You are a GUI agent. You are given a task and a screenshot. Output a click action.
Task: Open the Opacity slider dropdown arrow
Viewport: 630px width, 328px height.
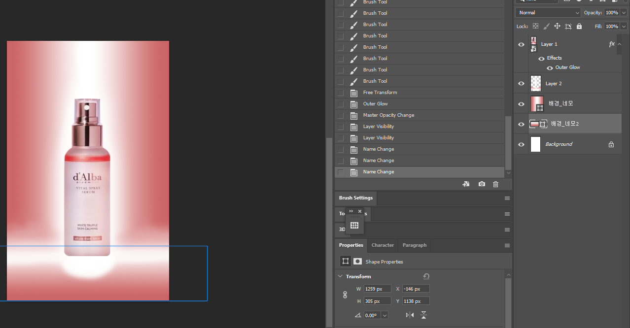point(624,12)
